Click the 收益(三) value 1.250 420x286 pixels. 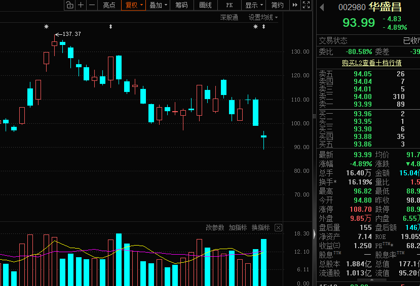362,246
